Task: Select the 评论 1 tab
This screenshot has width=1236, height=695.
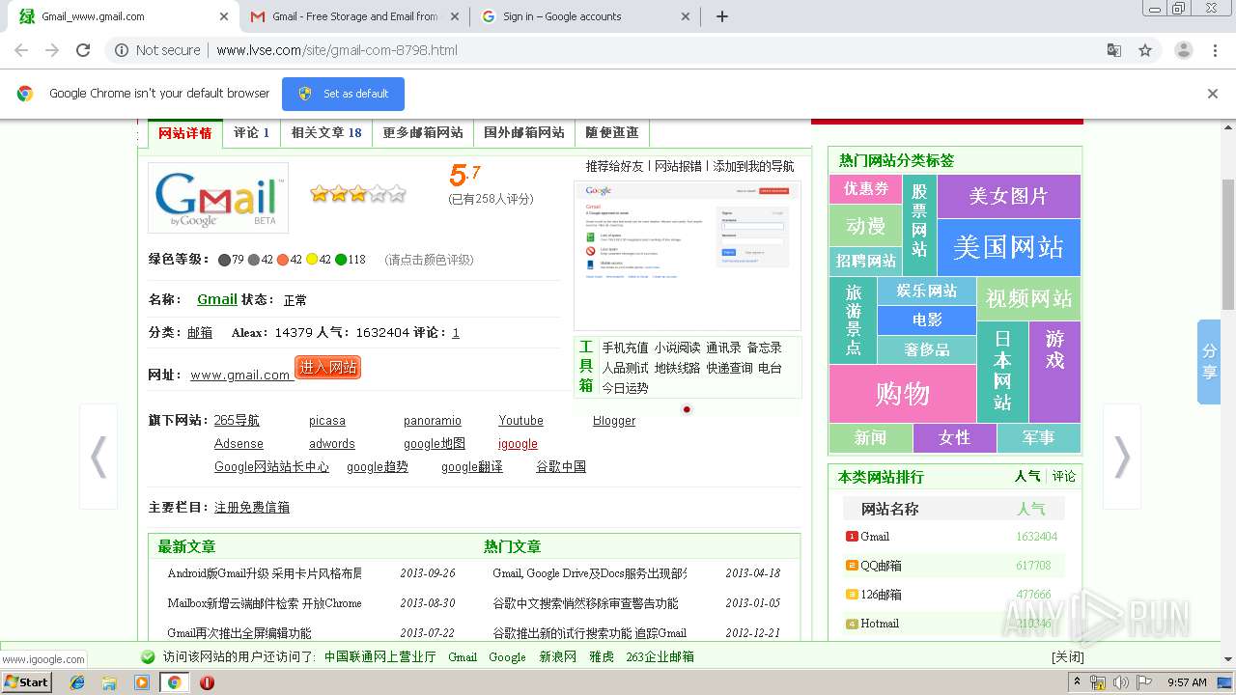Action: pos(252,133)
